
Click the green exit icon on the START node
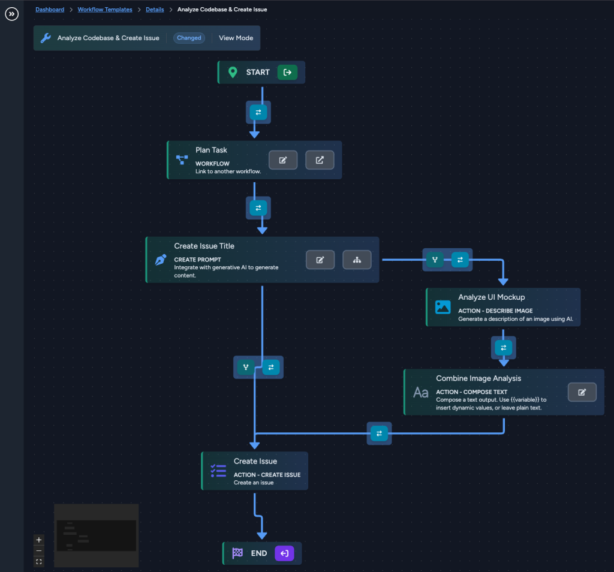point(287,72)
